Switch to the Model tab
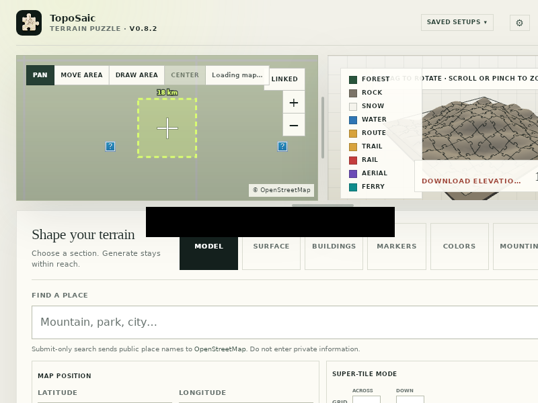The image size is (538, 403). [208, 247]
